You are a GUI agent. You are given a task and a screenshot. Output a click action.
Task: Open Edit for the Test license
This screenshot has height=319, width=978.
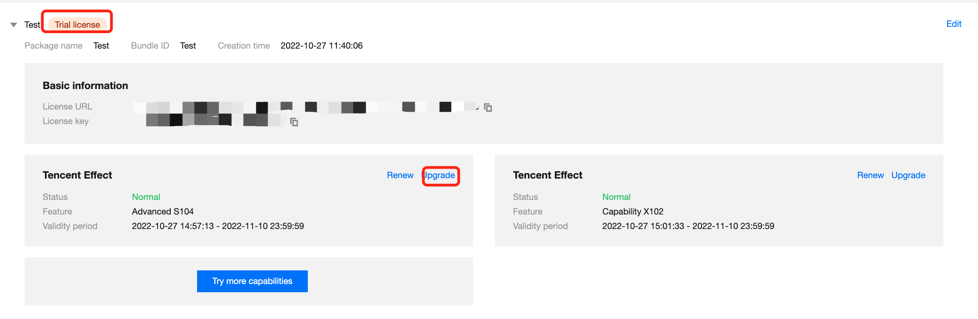tap(953, 24)
